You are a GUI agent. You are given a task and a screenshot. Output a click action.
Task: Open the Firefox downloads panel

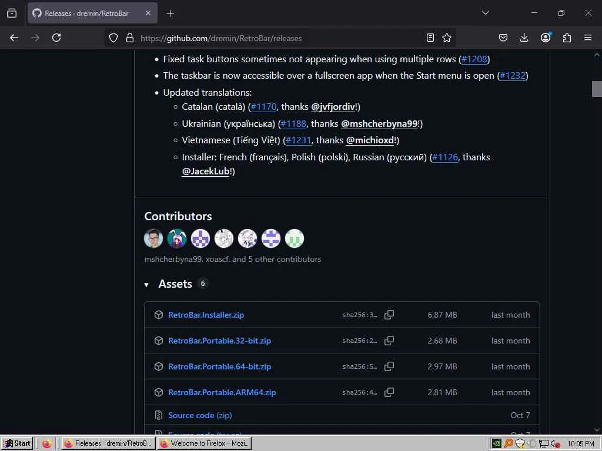pyautogui.click(x=524, y=38)
